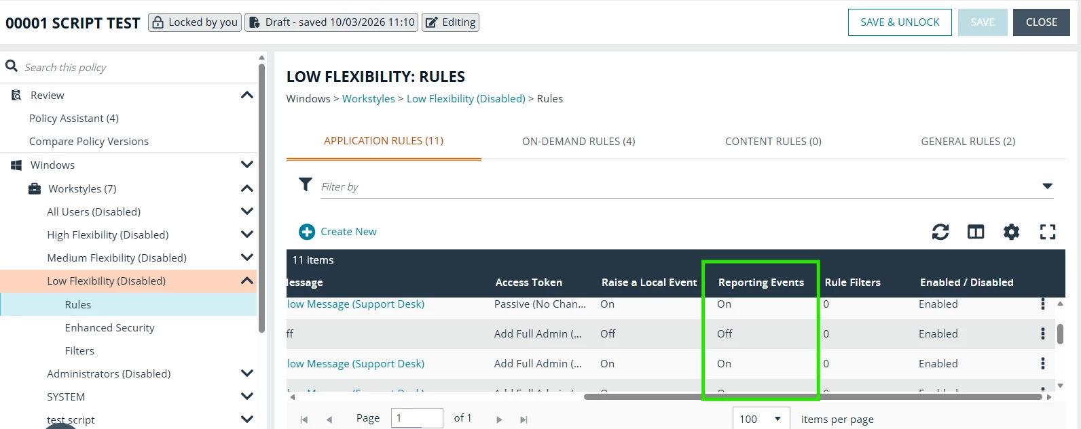The width and height of the screenshot is (1081, 429).
Task: Switch to On-Demand Rules (4) tab
Action: 579,141
